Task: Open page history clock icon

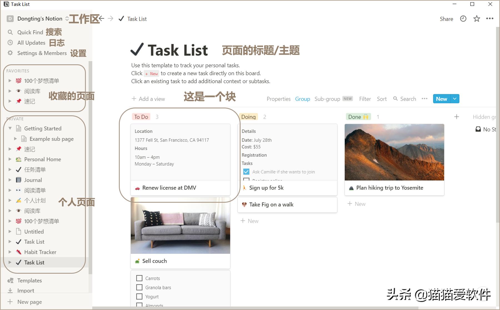Action: 463,19
